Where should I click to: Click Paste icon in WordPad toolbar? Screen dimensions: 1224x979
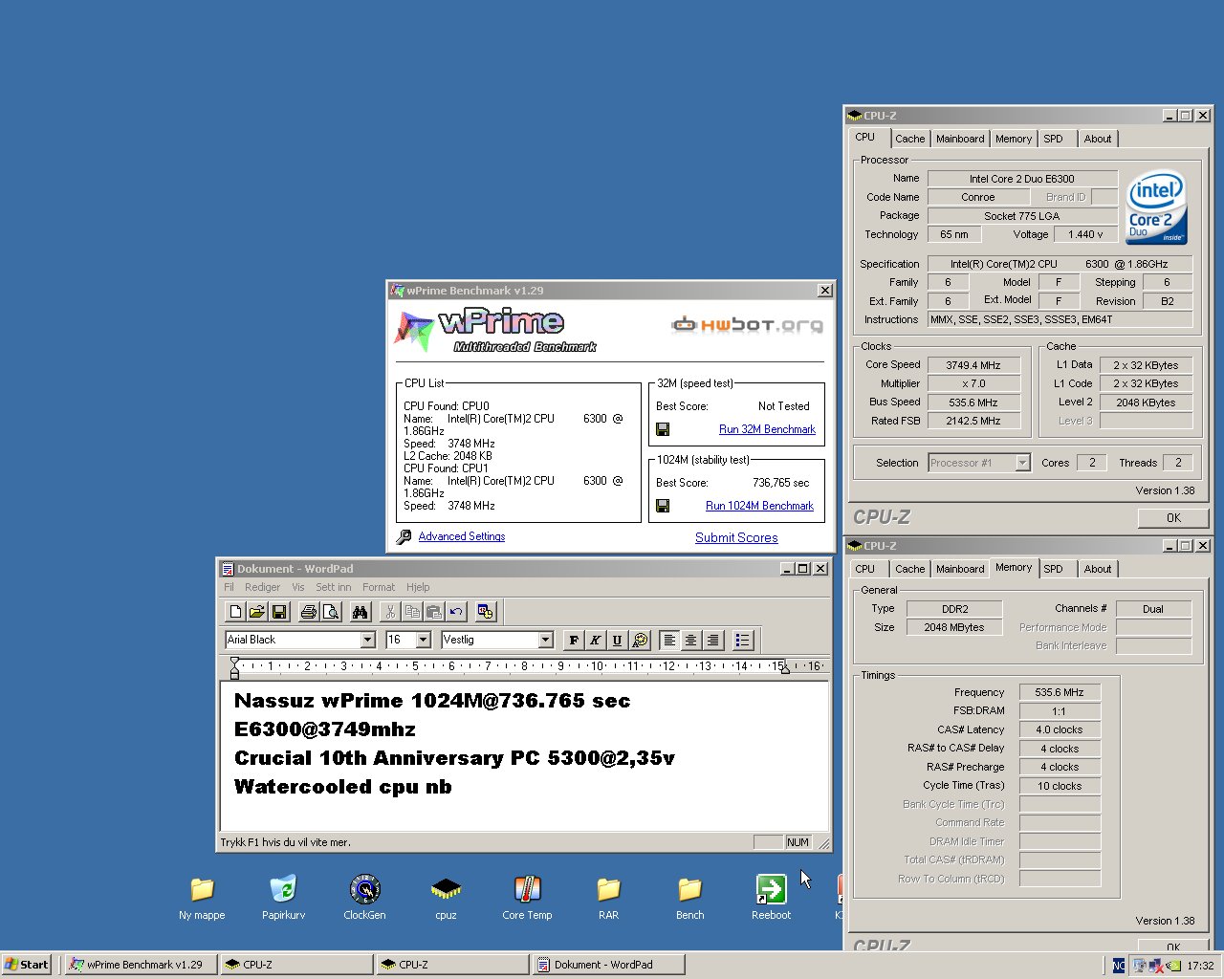[434, 612]
